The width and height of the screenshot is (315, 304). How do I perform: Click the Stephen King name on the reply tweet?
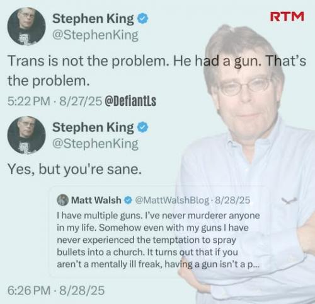(93, 127)
